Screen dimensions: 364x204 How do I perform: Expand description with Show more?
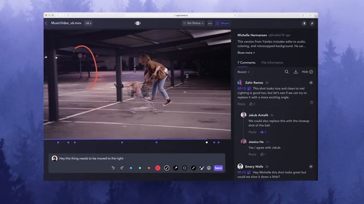pyautogui.click(x=246, y=53)
